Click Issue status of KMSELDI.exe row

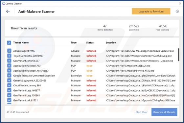[89, 66]
